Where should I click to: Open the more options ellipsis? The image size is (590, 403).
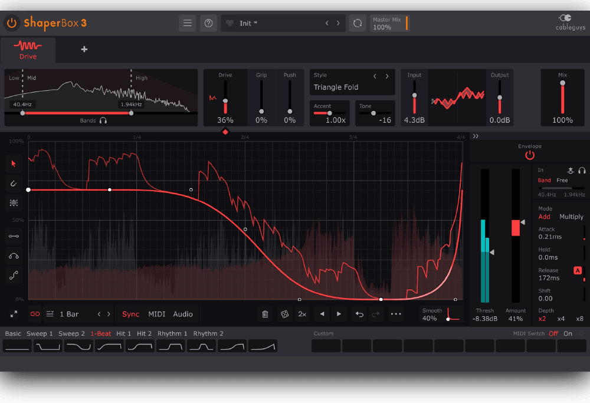396,314
